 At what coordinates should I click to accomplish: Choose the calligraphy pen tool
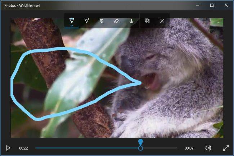pos(102,21)
